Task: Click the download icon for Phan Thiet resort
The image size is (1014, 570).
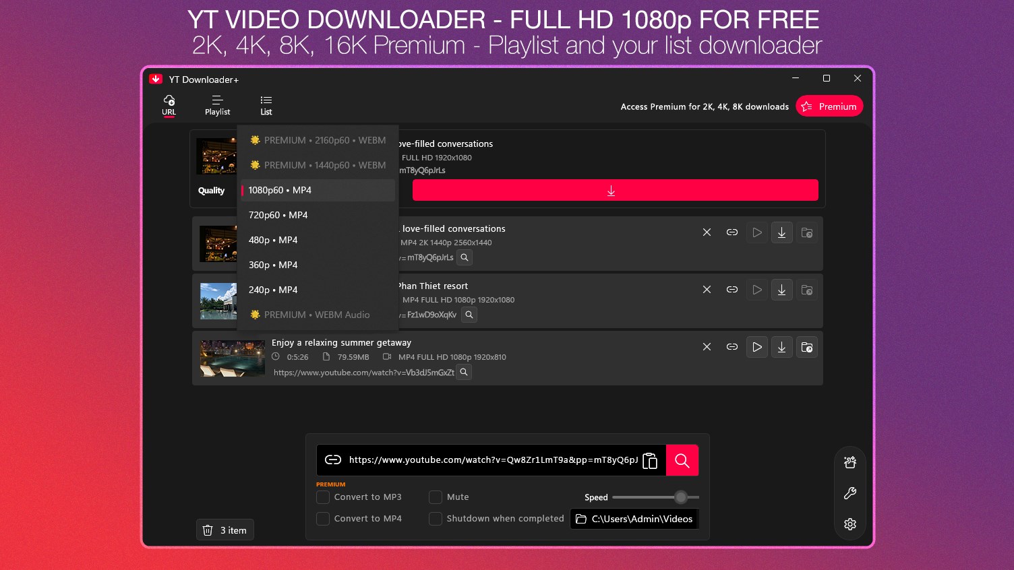Action: 781,289
